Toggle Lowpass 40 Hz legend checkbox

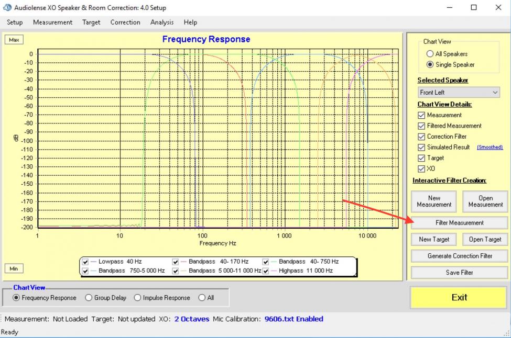click(x=85, y=262)
